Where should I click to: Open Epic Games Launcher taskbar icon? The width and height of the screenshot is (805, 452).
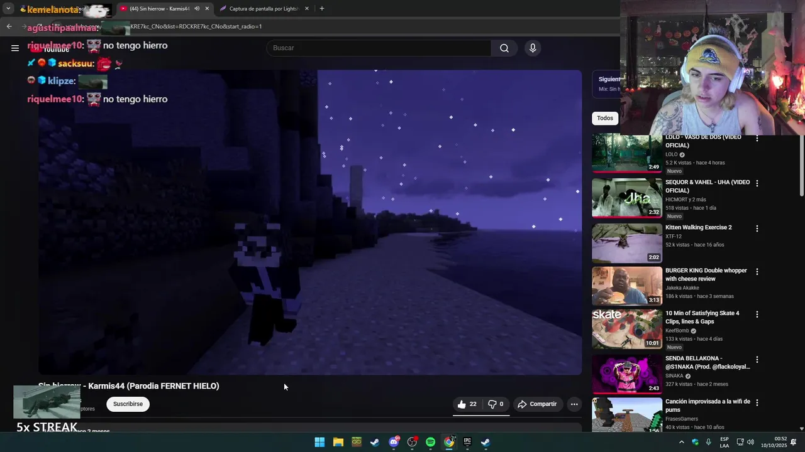[x=467, y=442]
